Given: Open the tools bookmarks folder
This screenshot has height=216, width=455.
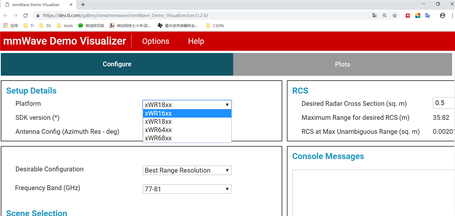Looking at the screenshot, I should [x=65, y=26].
